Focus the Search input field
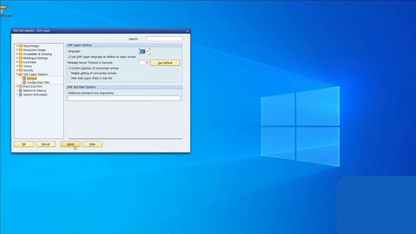 tap(164, 39)
